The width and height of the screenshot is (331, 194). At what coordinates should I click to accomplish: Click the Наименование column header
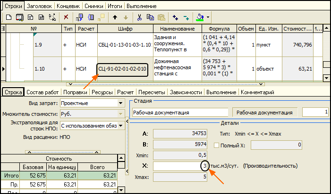pos(178,29)
